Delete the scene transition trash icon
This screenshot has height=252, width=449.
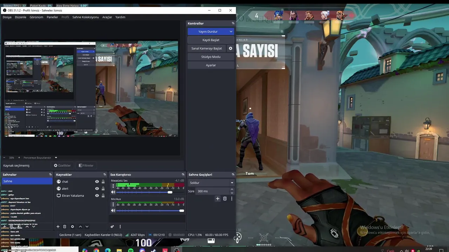pos(225,198)
